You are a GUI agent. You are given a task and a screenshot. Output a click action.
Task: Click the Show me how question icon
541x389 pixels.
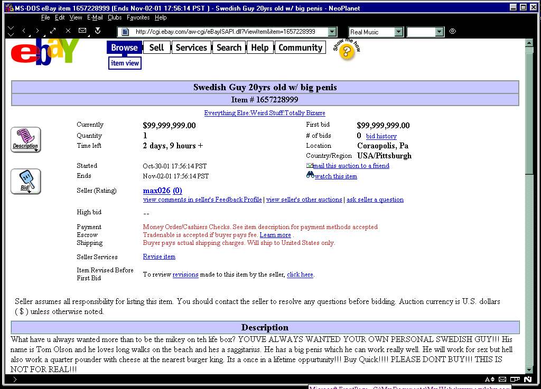(x=347, y=50)
